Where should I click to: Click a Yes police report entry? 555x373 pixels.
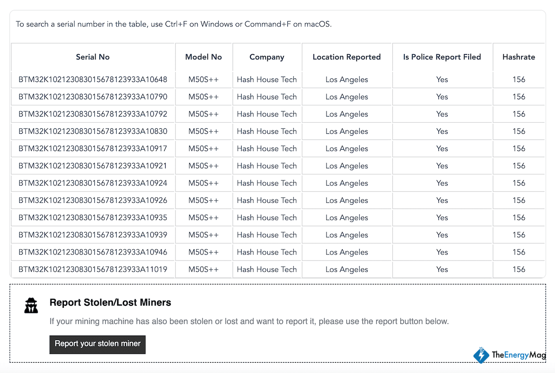point(442,79)
